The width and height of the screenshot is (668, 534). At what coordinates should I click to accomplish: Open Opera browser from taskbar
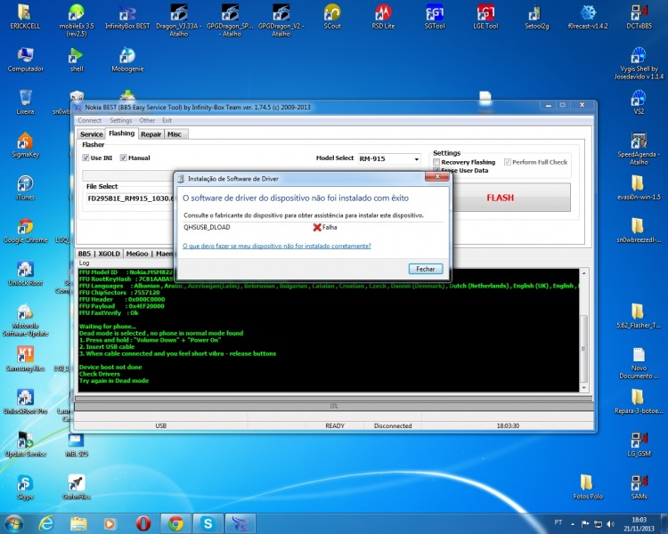pyautogui.click(x=143, y=523)
